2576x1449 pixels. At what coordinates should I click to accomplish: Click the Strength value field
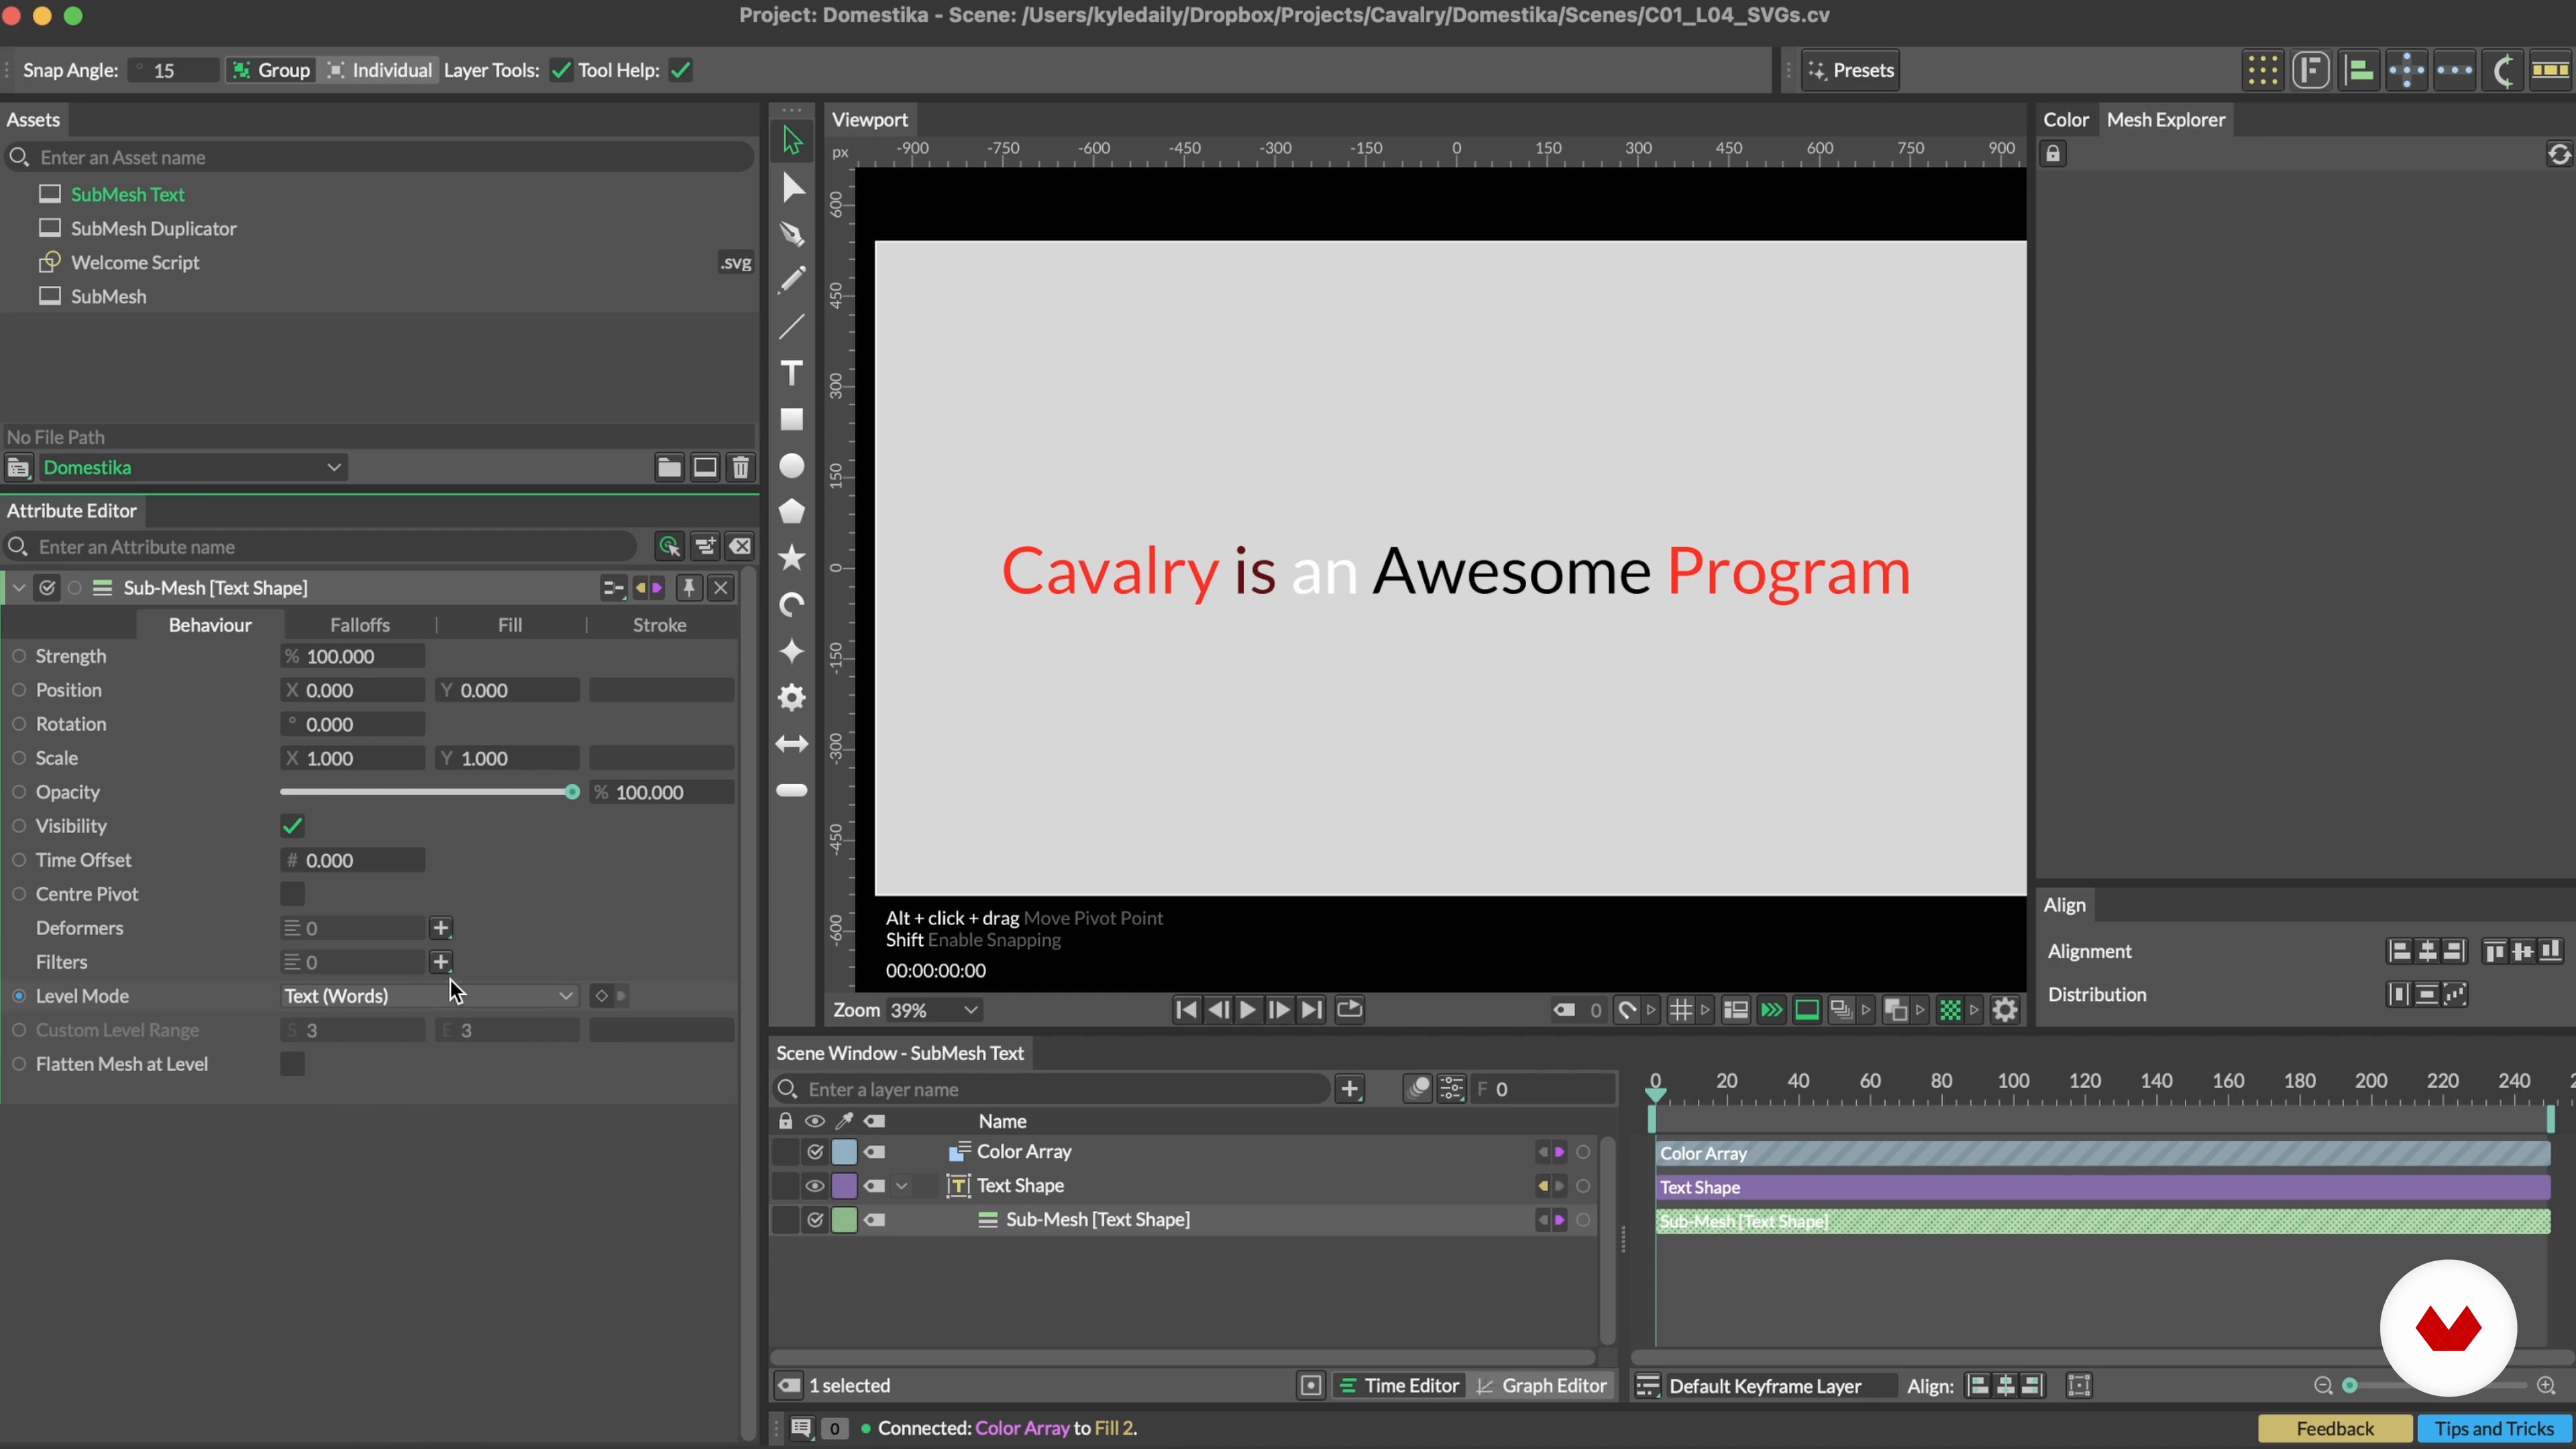[x=353, y=657]
